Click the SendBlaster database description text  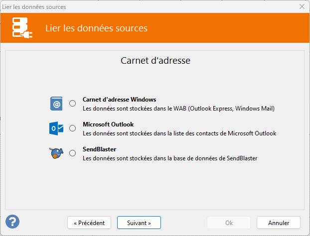[x=170, y=158]
